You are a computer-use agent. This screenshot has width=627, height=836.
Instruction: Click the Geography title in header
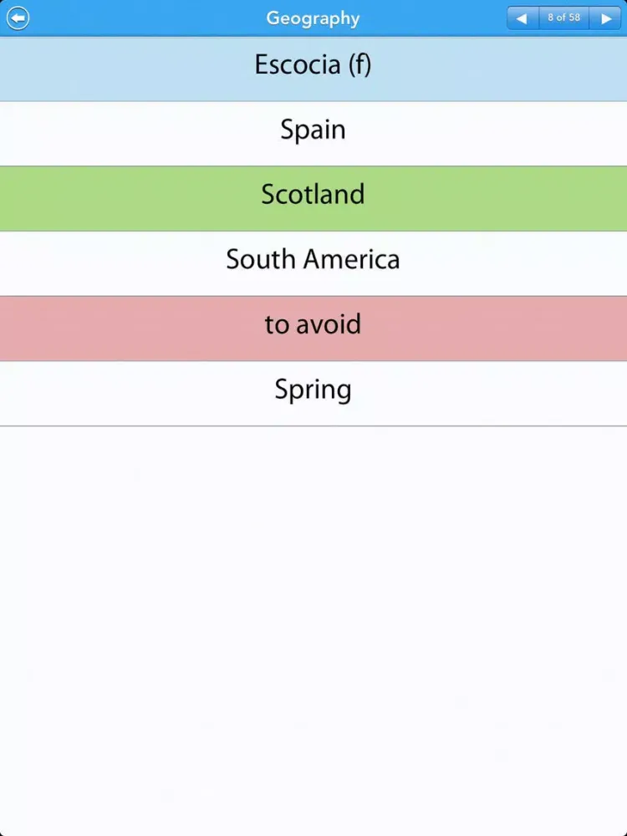pos(313,18)
